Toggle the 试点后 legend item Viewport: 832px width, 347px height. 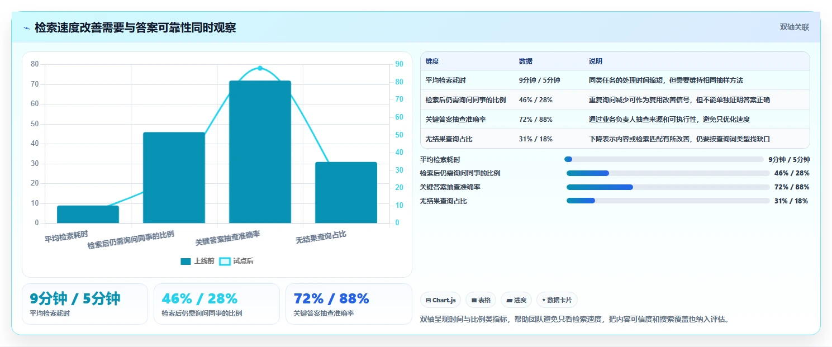point(236,261)
